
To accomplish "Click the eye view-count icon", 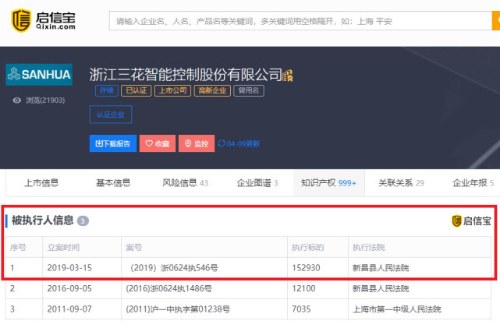I will tap(17, 100).
